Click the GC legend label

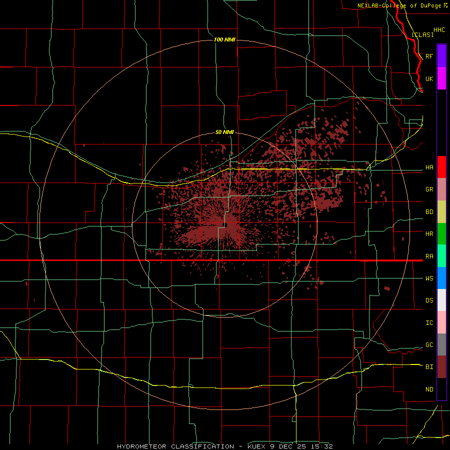point(429,345)
